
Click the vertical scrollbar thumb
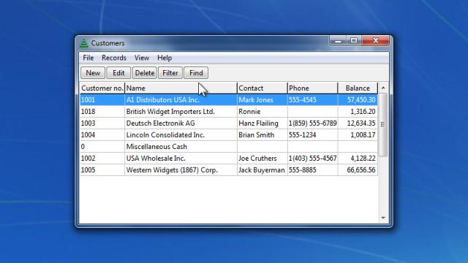coord(383,125)
